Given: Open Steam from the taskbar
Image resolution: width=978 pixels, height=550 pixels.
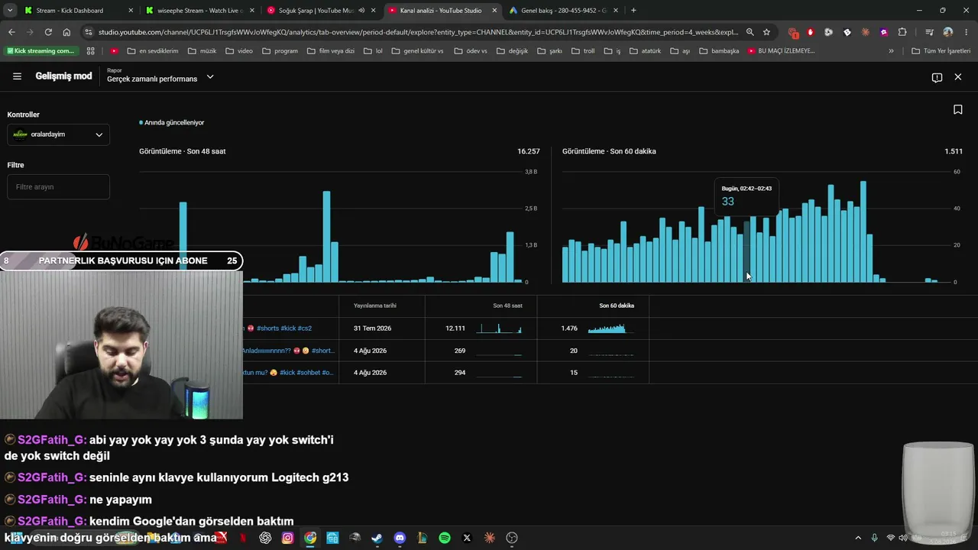Looking at the screenshot, I should pyautogui.click(x=377, y=538).
